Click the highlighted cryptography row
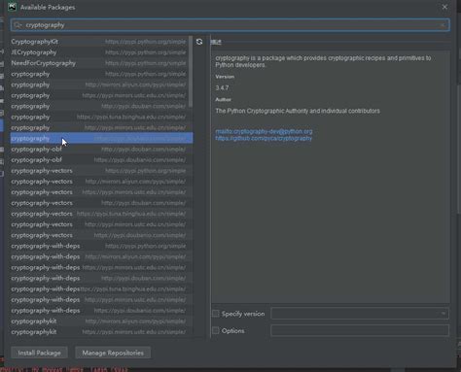 (101, 138)
